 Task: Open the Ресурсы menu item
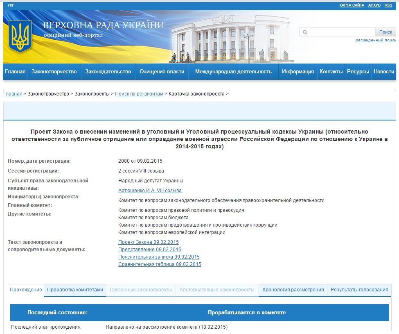(x=358, y=72)
